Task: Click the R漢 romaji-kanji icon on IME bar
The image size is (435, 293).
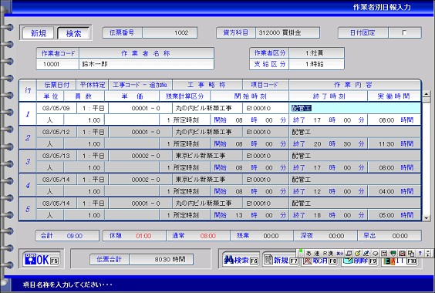Action: click(x=328, y=254)
